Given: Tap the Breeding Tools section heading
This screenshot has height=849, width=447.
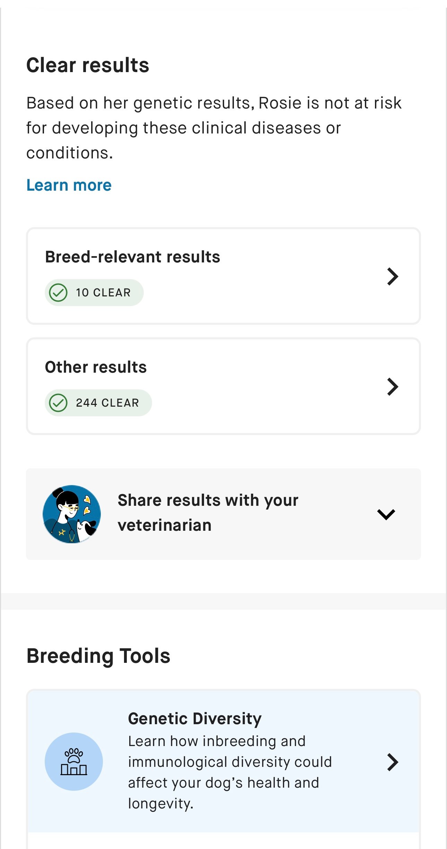Looking at the screenshot, I should [x=98, y=656].
